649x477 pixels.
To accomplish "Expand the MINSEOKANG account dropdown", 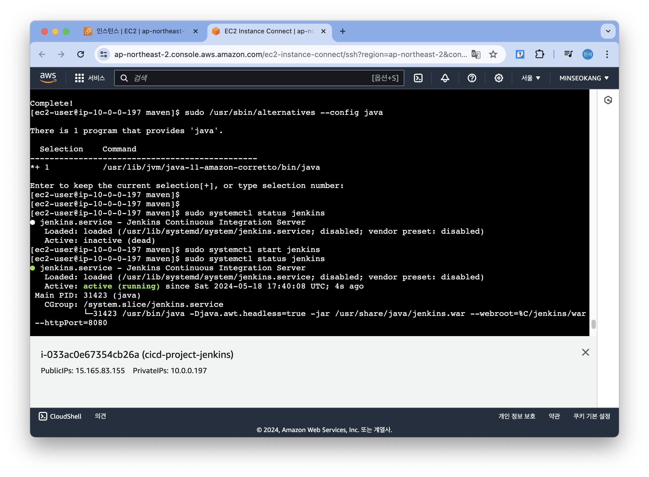I will tap(584, 78).
